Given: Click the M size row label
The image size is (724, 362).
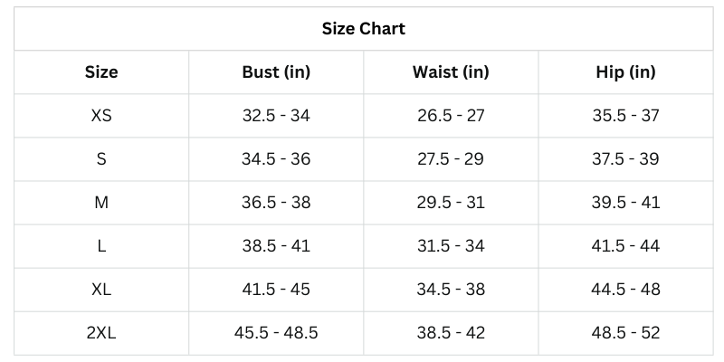Looking at the screenshot, I should [101, 202].
